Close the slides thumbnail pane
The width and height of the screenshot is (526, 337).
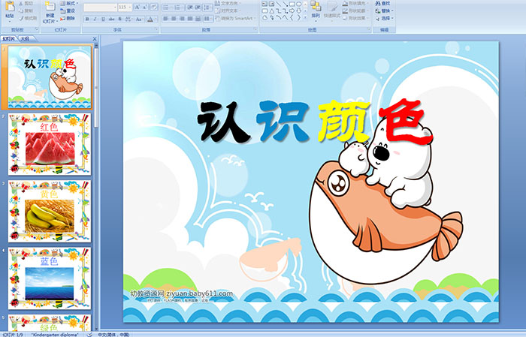[x=95, y=39]
